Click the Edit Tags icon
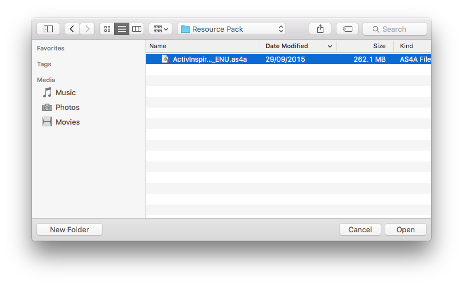This screenshot has height=286, width=463. 347,29
